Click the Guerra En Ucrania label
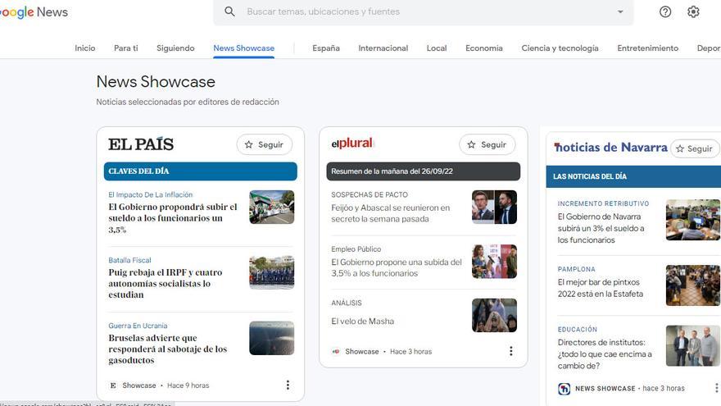The height and width of the screenshot is (406, 721). 138,326
